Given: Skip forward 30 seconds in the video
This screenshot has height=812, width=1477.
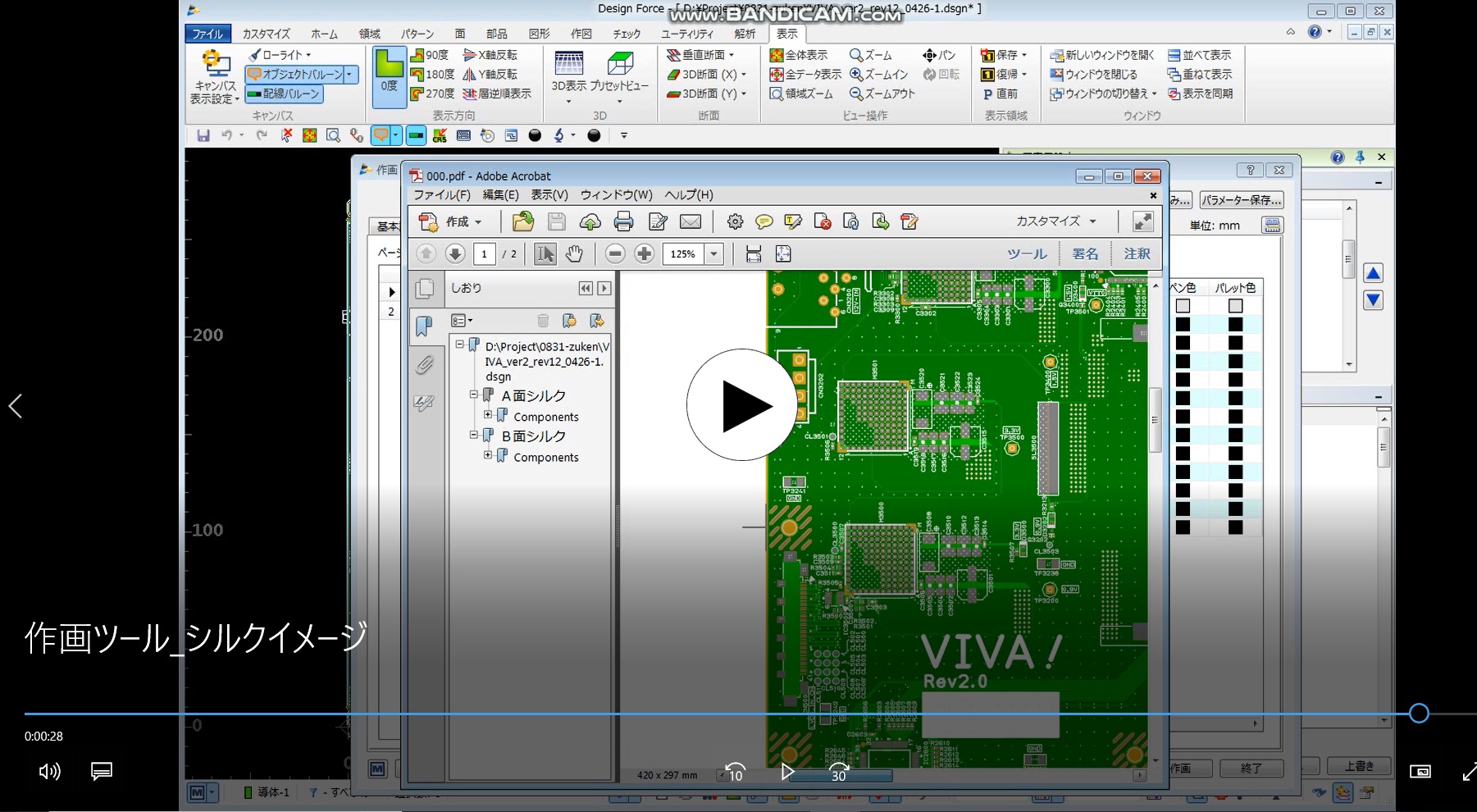Looking at the screenshot, I should [839, 771].
